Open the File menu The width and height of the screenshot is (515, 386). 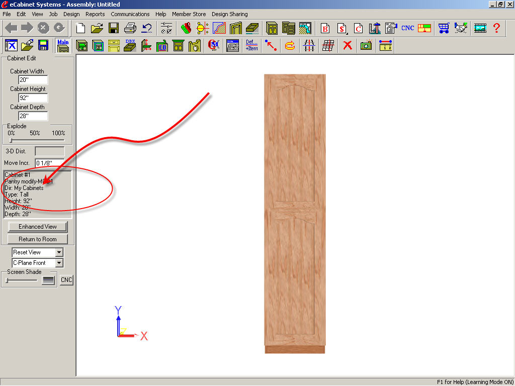(x=7, y=14)
